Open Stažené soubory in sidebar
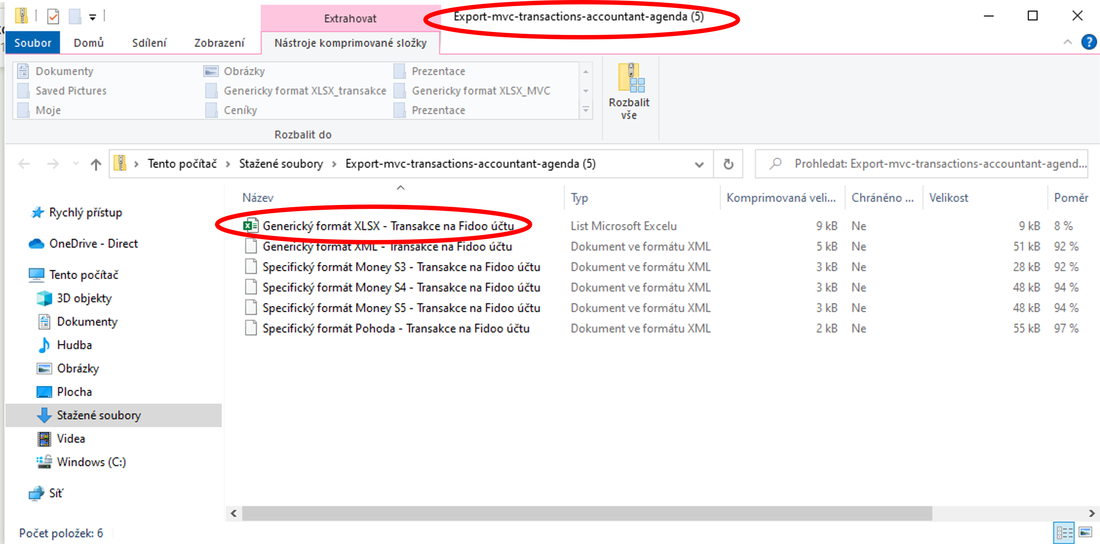The width and height of the screenshot is (1100, 544). click(x=89, y=415)
